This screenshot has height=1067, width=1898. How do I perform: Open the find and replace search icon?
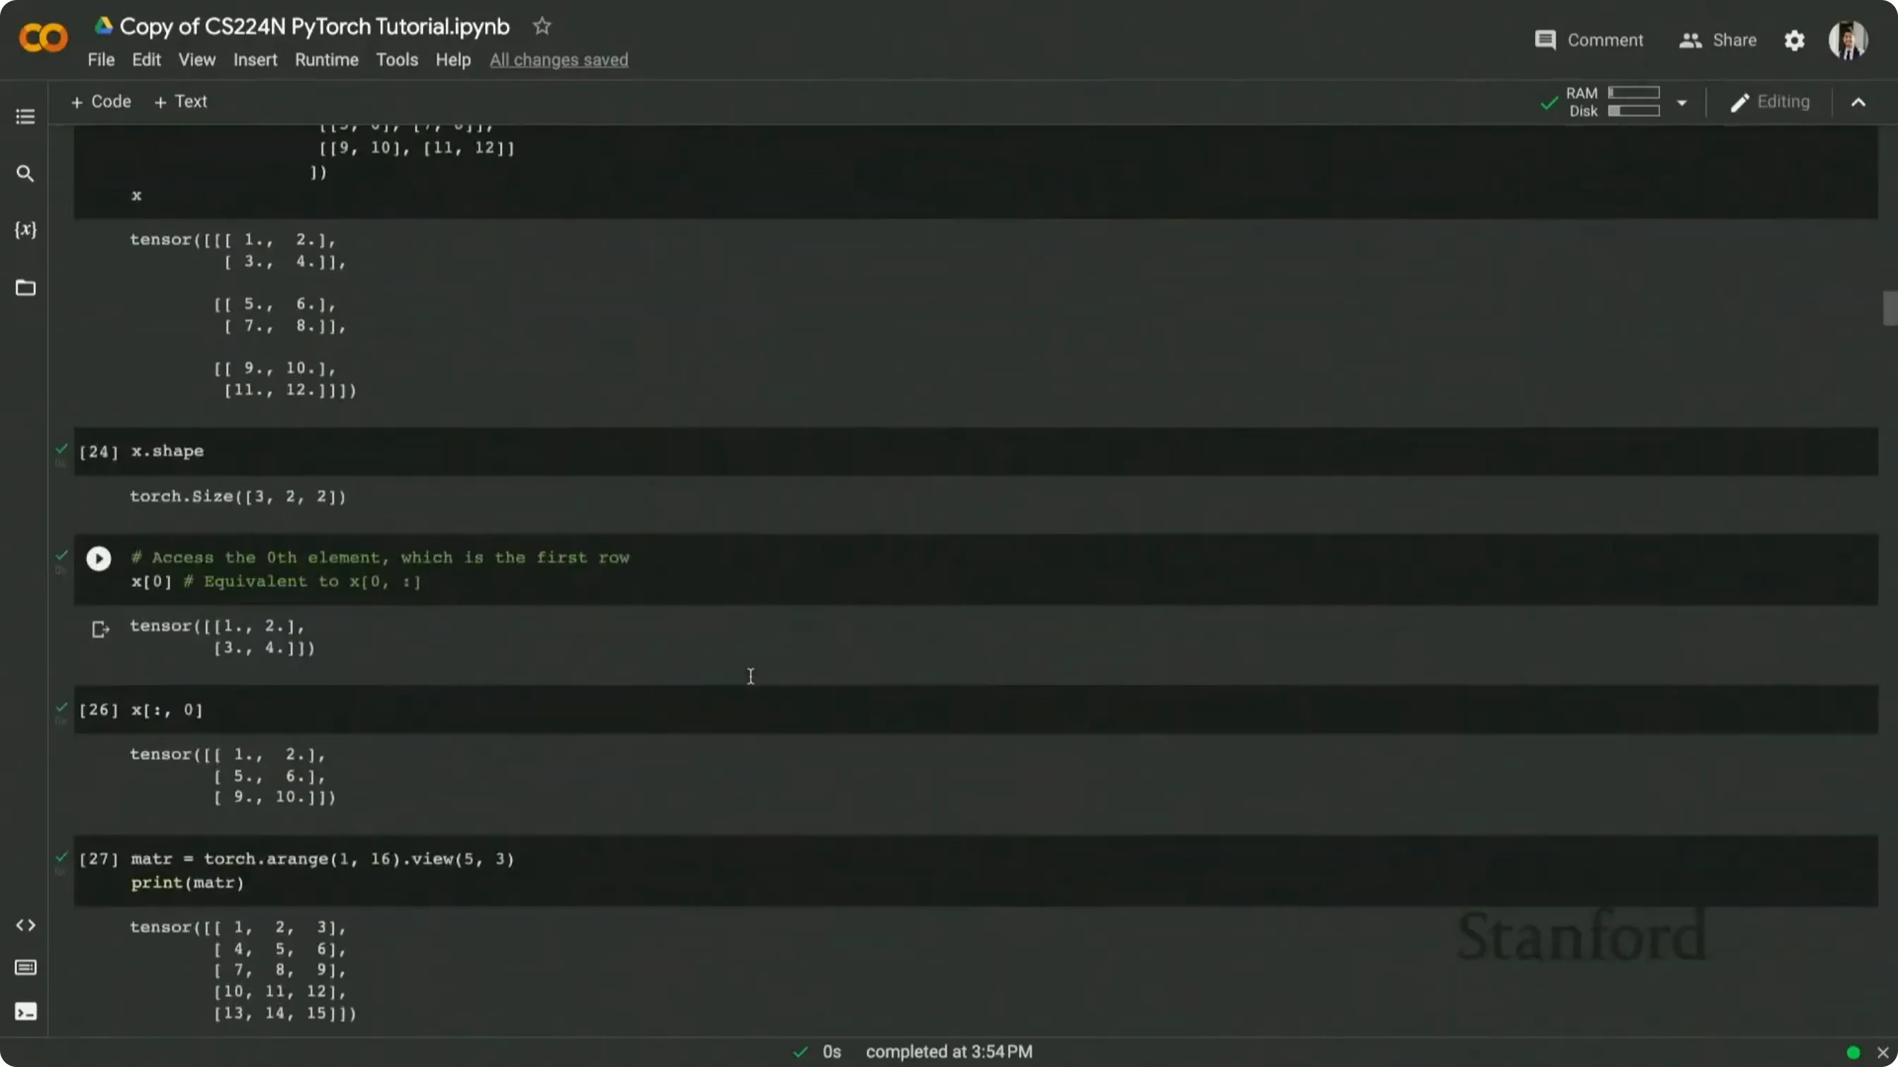click(25, 174)
